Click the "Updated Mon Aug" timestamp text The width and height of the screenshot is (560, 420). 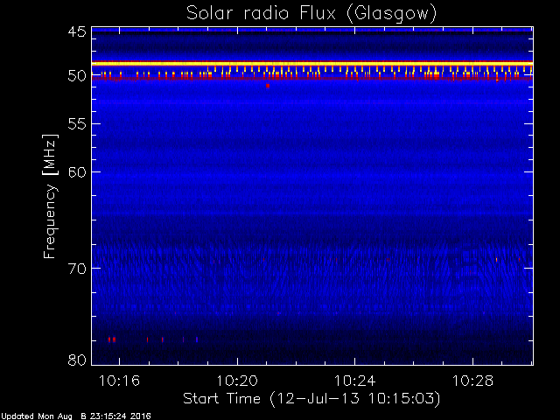[x=37, y=416]
